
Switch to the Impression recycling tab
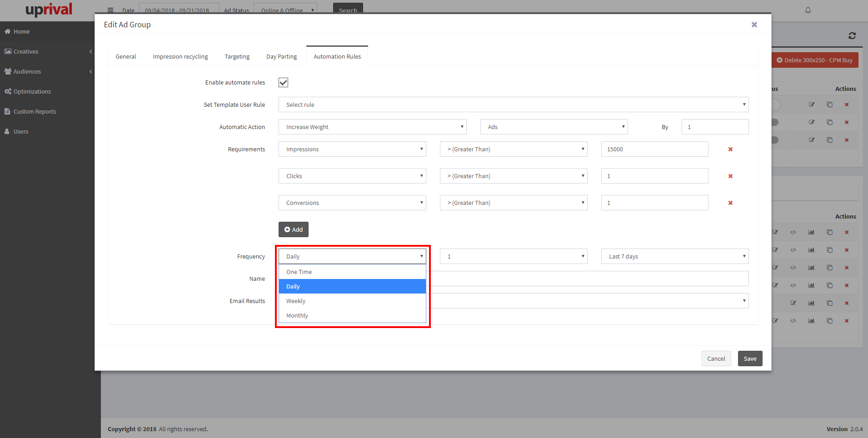click(x=180, y=56)
